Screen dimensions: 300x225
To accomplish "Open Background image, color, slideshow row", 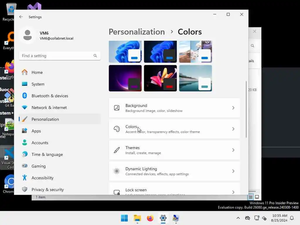I will 174,108.
